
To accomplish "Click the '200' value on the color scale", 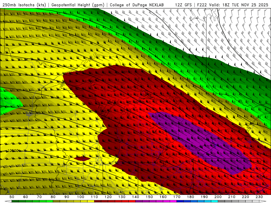I will 218,197.
